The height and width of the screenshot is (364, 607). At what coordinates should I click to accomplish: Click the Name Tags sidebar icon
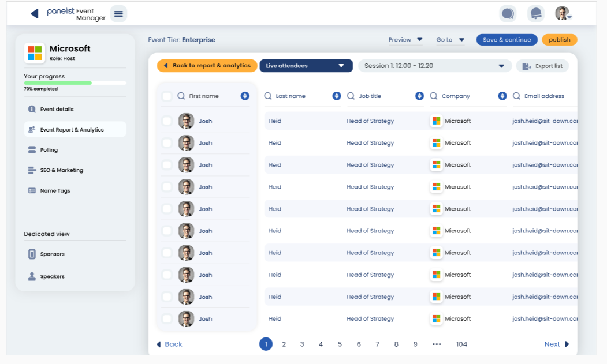click(x=32, y=190)
